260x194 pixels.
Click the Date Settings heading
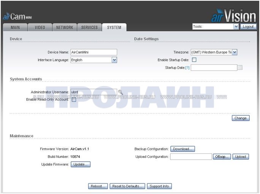[146, 39]
